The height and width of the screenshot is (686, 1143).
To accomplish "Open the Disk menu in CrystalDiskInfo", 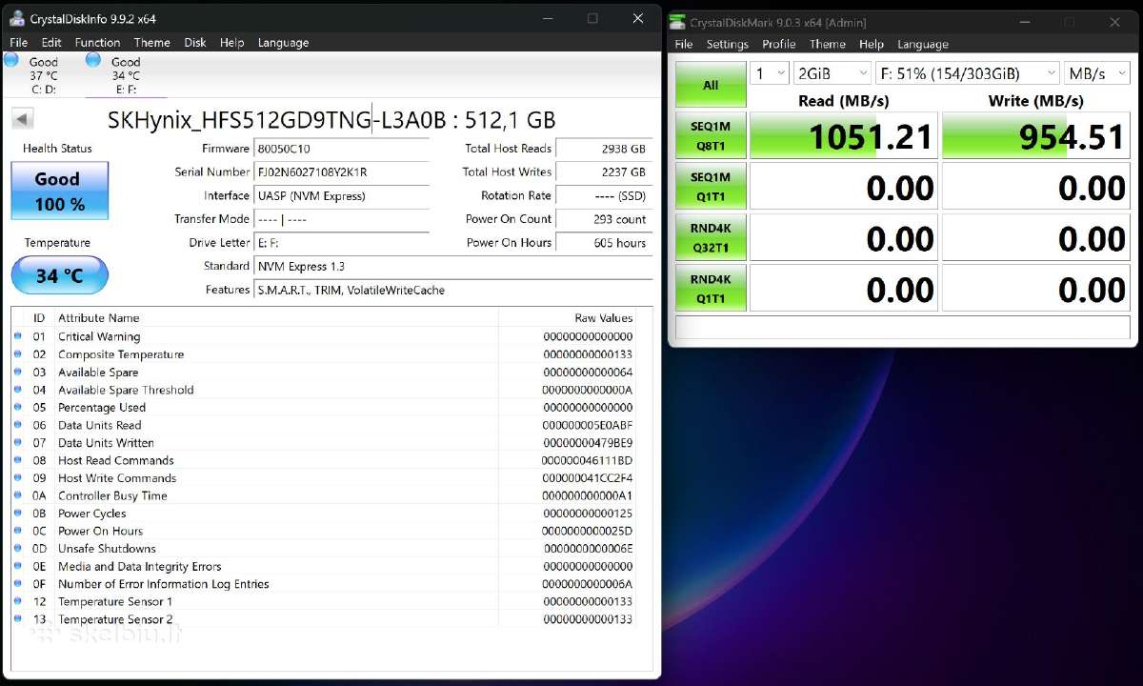I will click(x=195, y=42).
